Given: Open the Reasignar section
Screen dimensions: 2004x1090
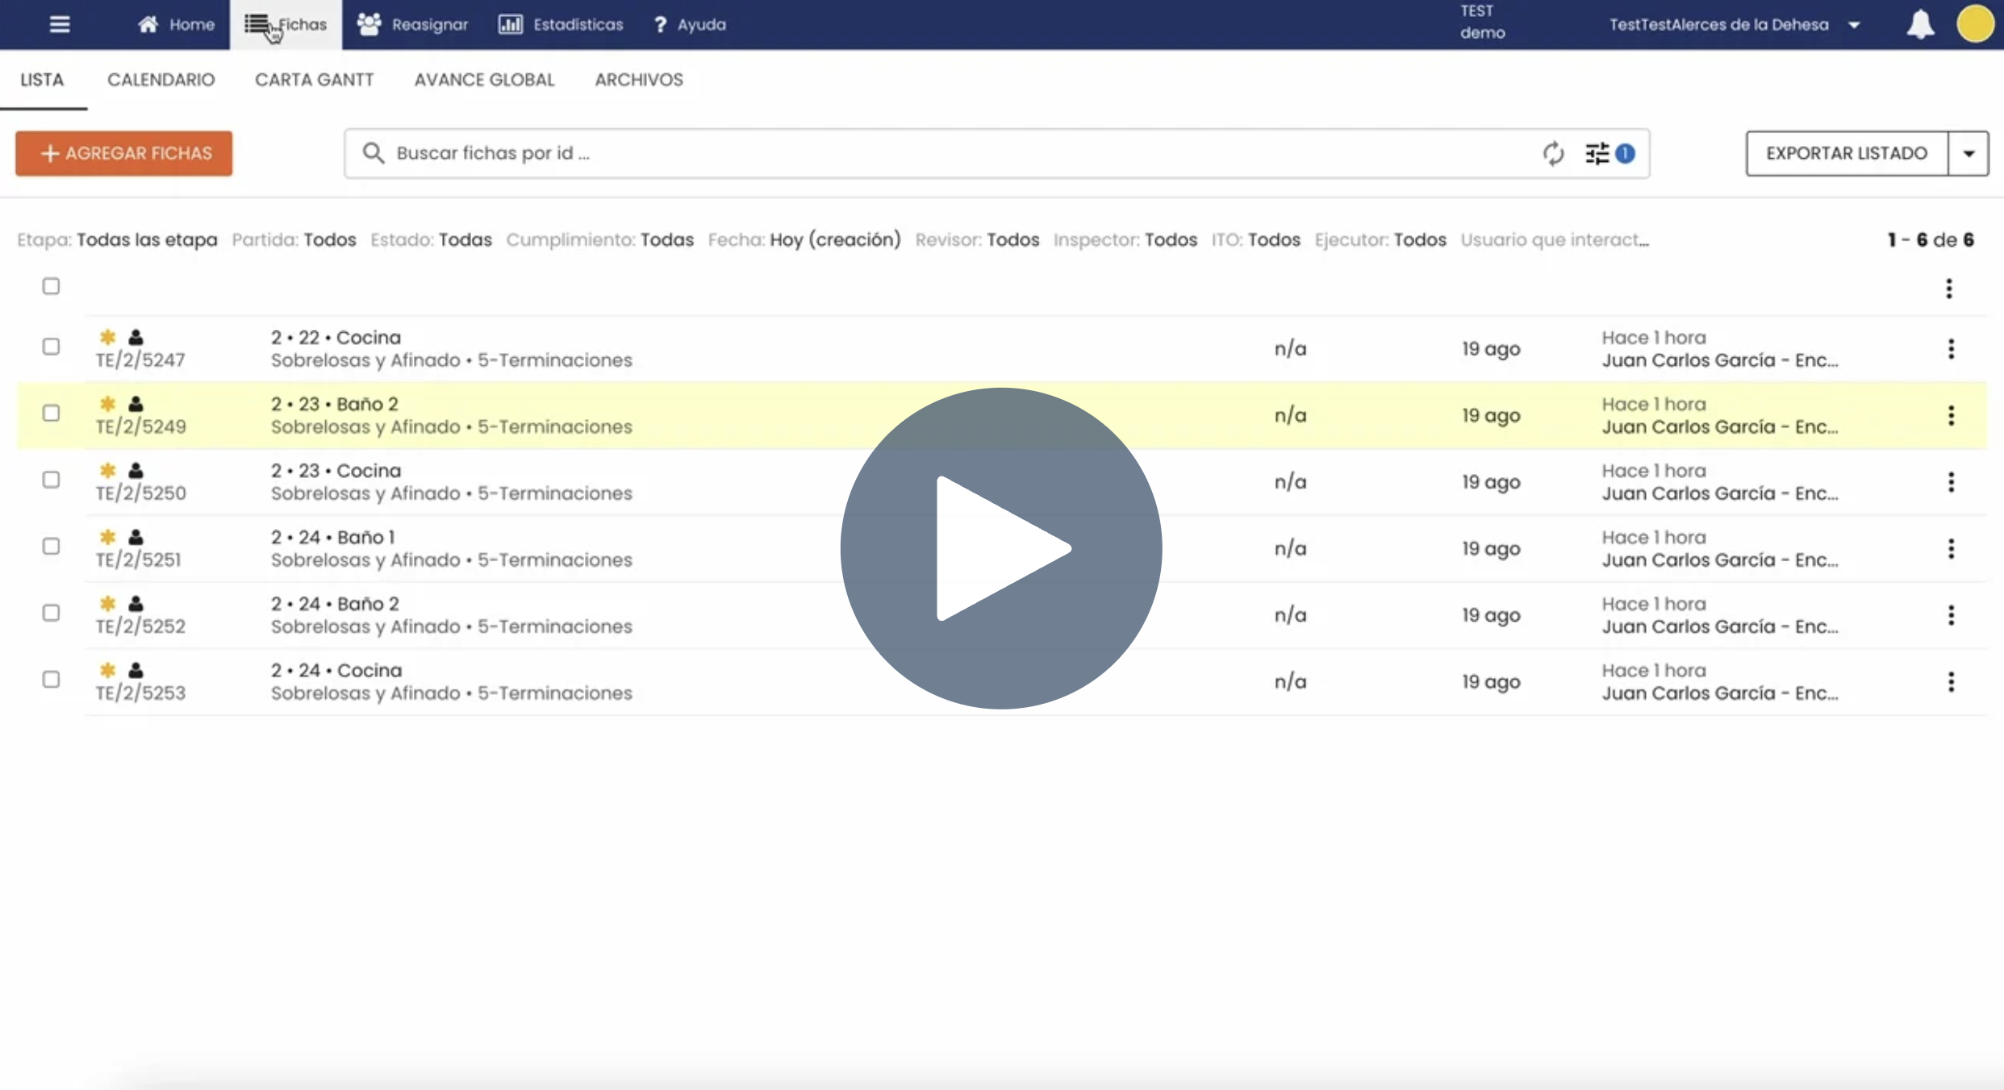Looking at the screenshot, I should point(412,24).
